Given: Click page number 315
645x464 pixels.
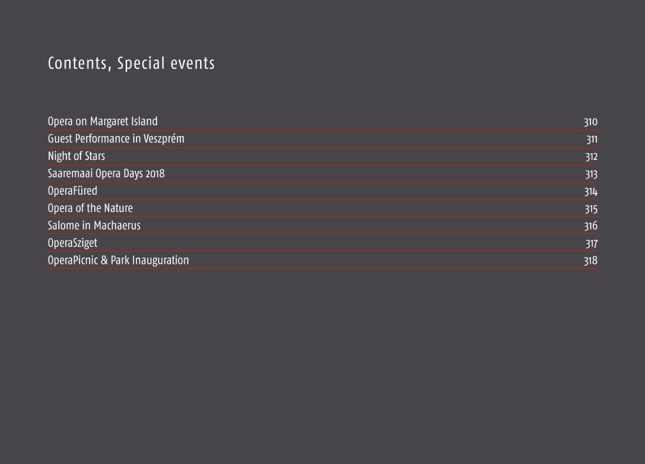Looking at the screenshot, I should pyautogui.click(x=592, y=209).
